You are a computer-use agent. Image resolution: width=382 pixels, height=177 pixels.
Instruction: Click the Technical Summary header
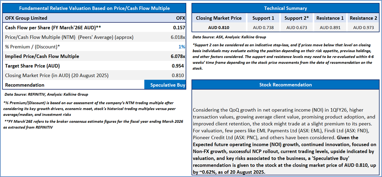pyautogui.click(x=285, y=8)
